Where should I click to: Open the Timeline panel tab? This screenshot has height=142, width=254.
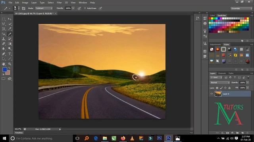19,133
